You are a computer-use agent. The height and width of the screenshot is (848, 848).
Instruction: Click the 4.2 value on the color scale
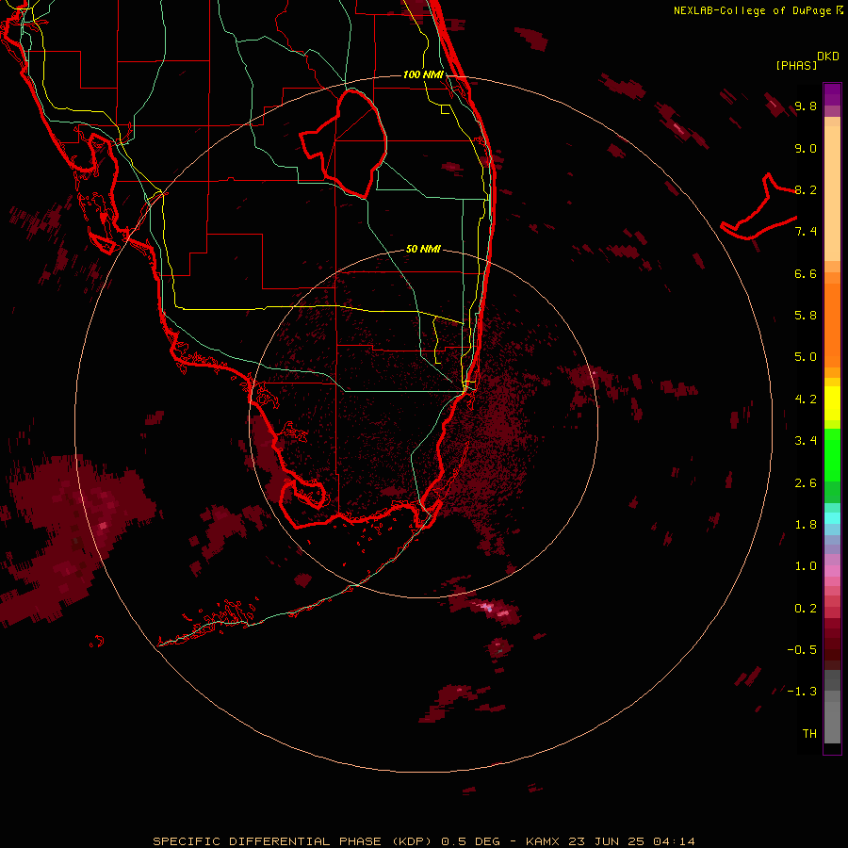click(806, 400)
